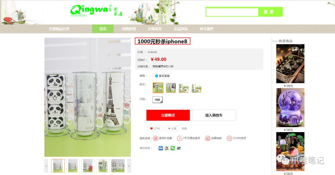Open the purple crystal ball product thumbnail
335x175 pixels.
point(290,108)
